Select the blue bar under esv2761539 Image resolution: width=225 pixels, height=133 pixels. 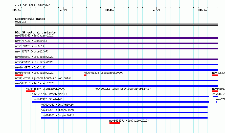click(121, 97)
